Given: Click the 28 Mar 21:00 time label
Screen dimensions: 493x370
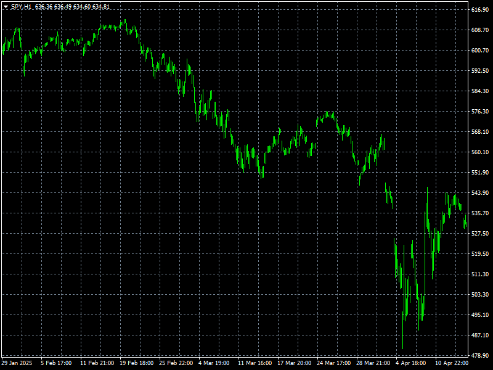Looking at the screenshot, I should pyautogui.click(x=373, y=363).
